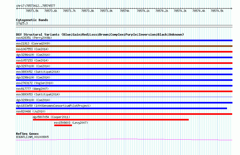This screenshot has width=240, height=155.
Task: Click the esv2763172 blue variant bar
Action: 124,86
